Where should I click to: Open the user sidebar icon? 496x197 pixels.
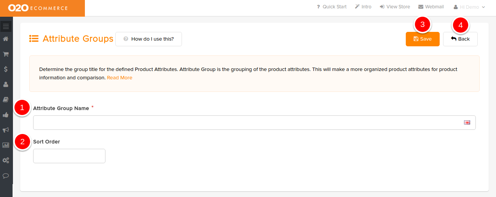(6, 84)
